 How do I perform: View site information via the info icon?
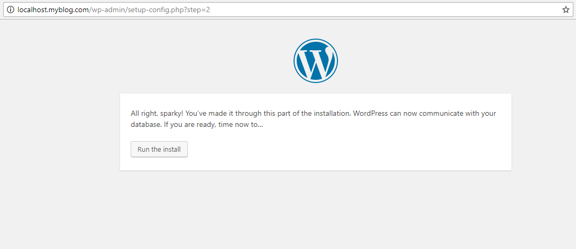pos(10,10)
